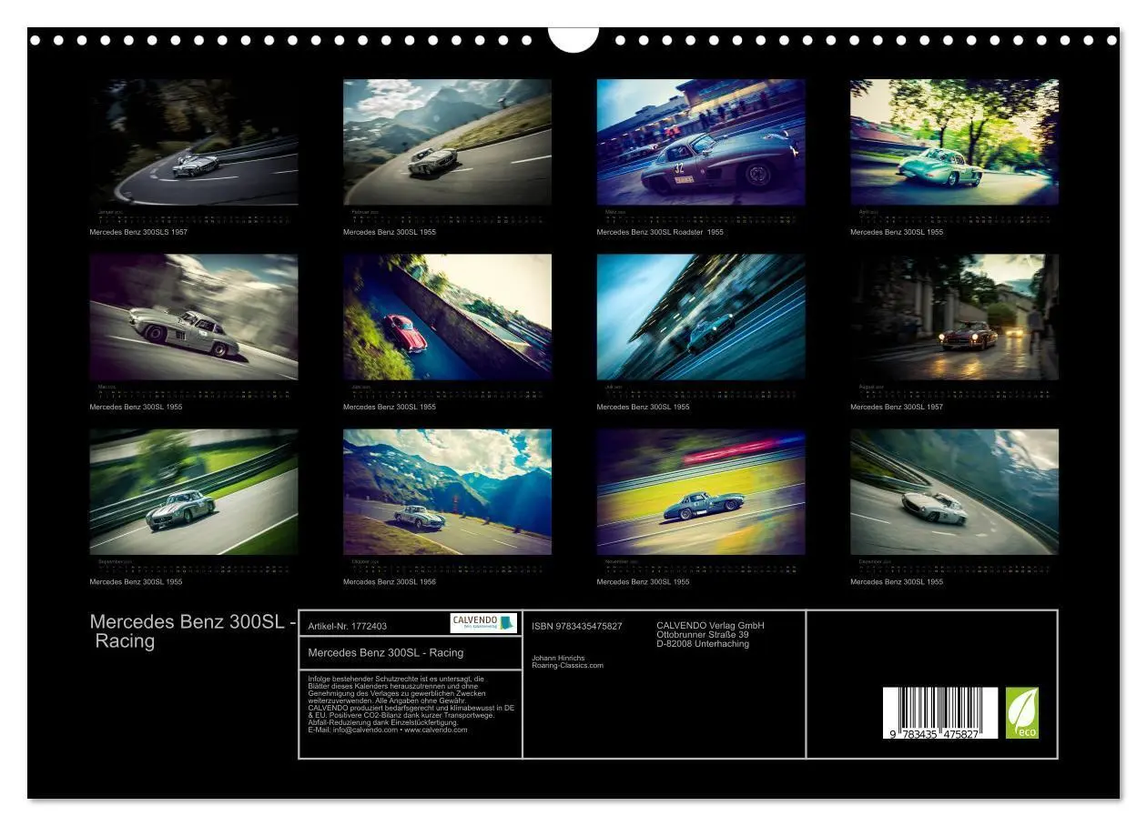Select the caption 'Mercedes Benz 300SL 1956'
Screen dimensions: 1147x826
click(390, 582)
